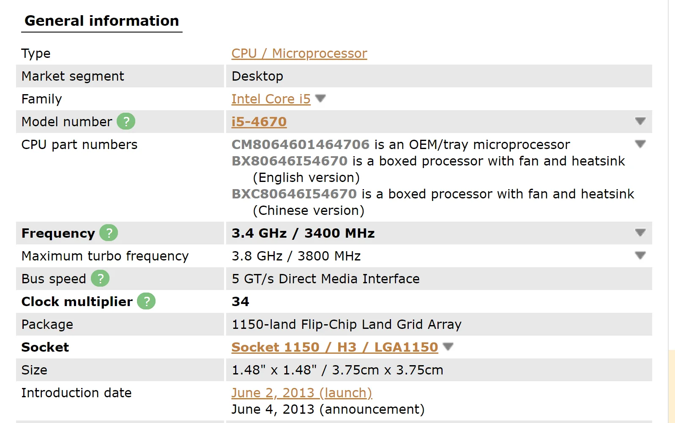675x423 pixels.
Task: Expand the CPU part numbers arrow
Action: [x=640, y=144]
